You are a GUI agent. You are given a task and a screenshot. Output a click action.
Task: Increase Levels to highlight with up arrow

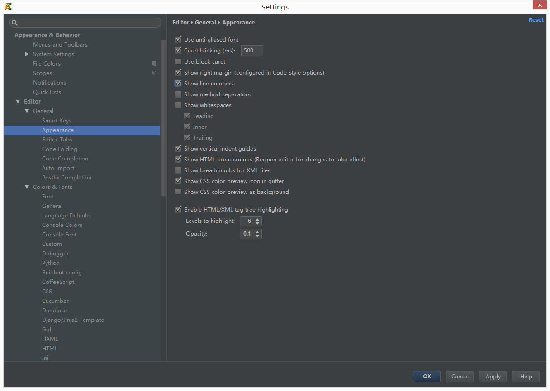click(x=257, y=219)
